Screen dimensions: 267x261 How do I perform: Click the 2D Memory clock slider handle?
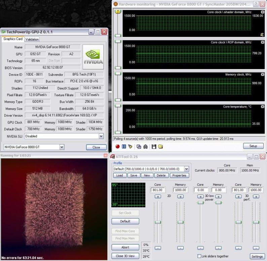coord(181,222)
